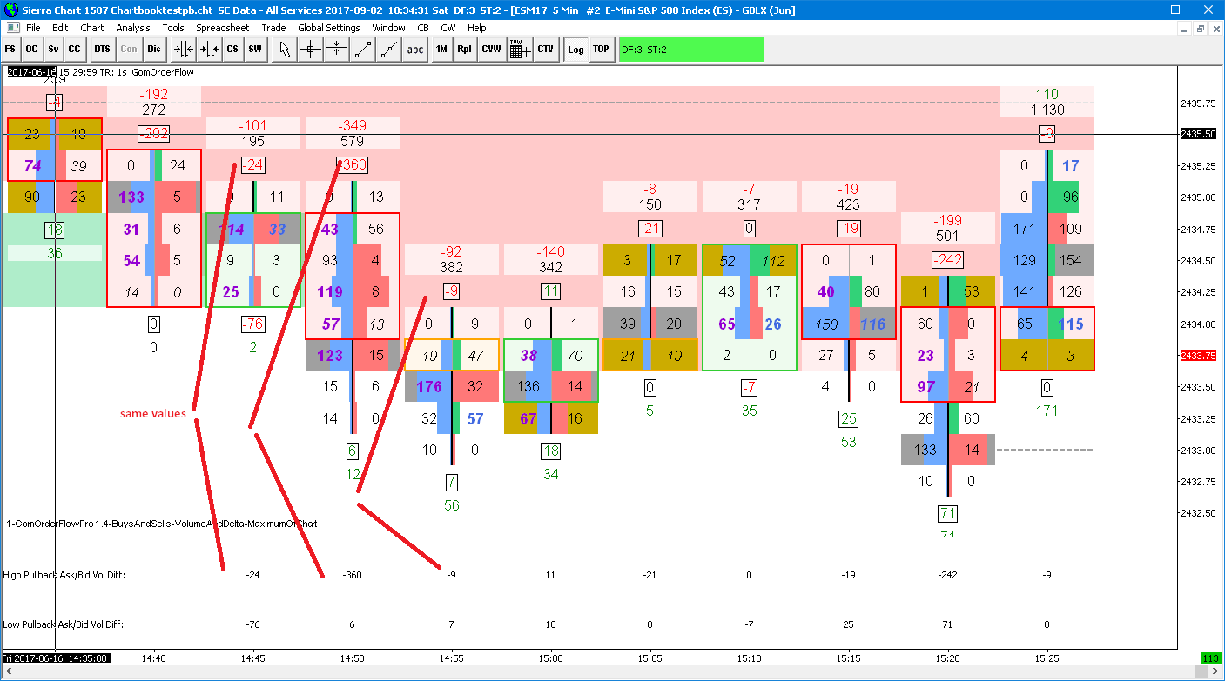Select the line drawing tool
This screenshot has height=681, width=1225.
(x=363, y=50)
